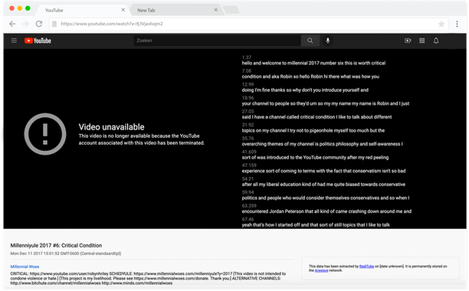Image resolution: width=469 pixels, height=291 pixels.
Task: Click transcript line 'doing I'm fine thanks'
Action: (x=305, y=90)
